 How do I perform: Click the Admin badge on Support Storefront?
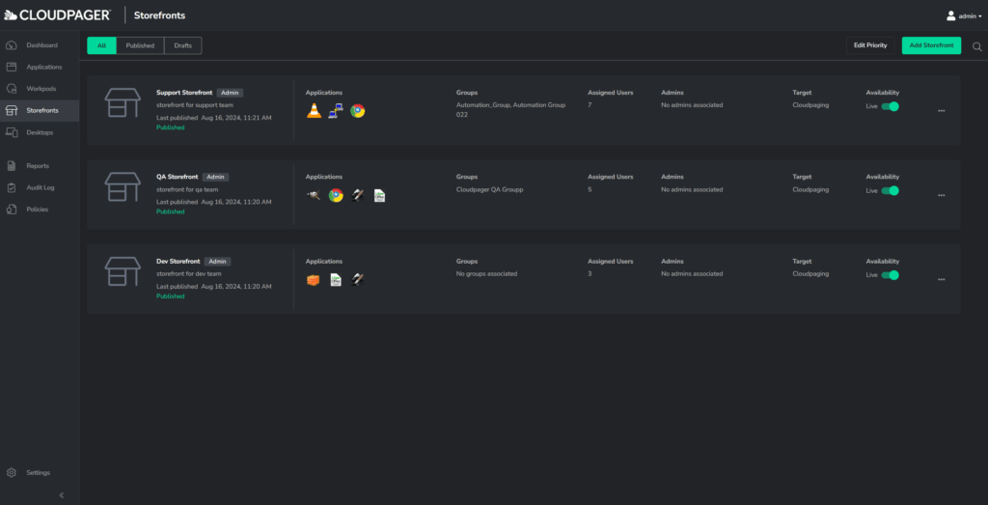(230, 93)
